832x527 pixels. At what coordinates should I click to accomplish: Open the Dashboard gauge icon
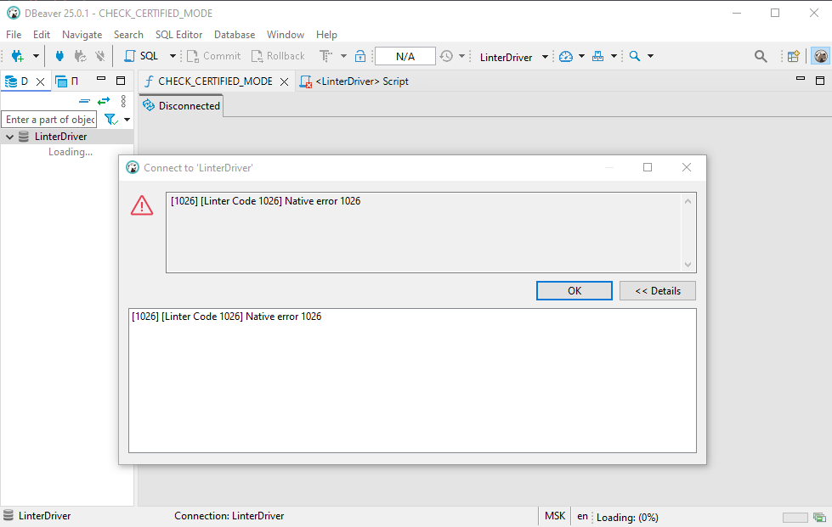pos(566,56)
